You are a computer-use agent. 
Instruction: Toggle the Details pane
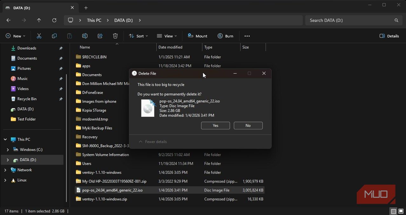[389, 36]
